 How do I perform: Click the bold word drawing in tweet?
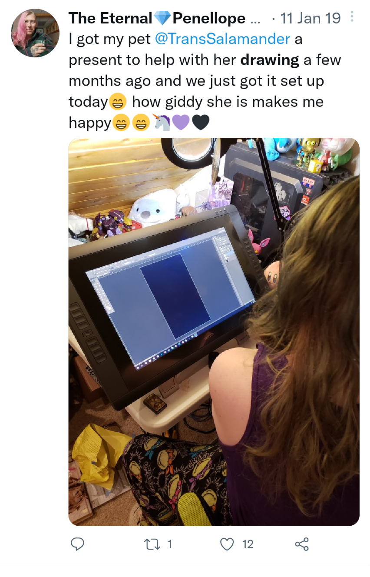[x=270, y=60]
